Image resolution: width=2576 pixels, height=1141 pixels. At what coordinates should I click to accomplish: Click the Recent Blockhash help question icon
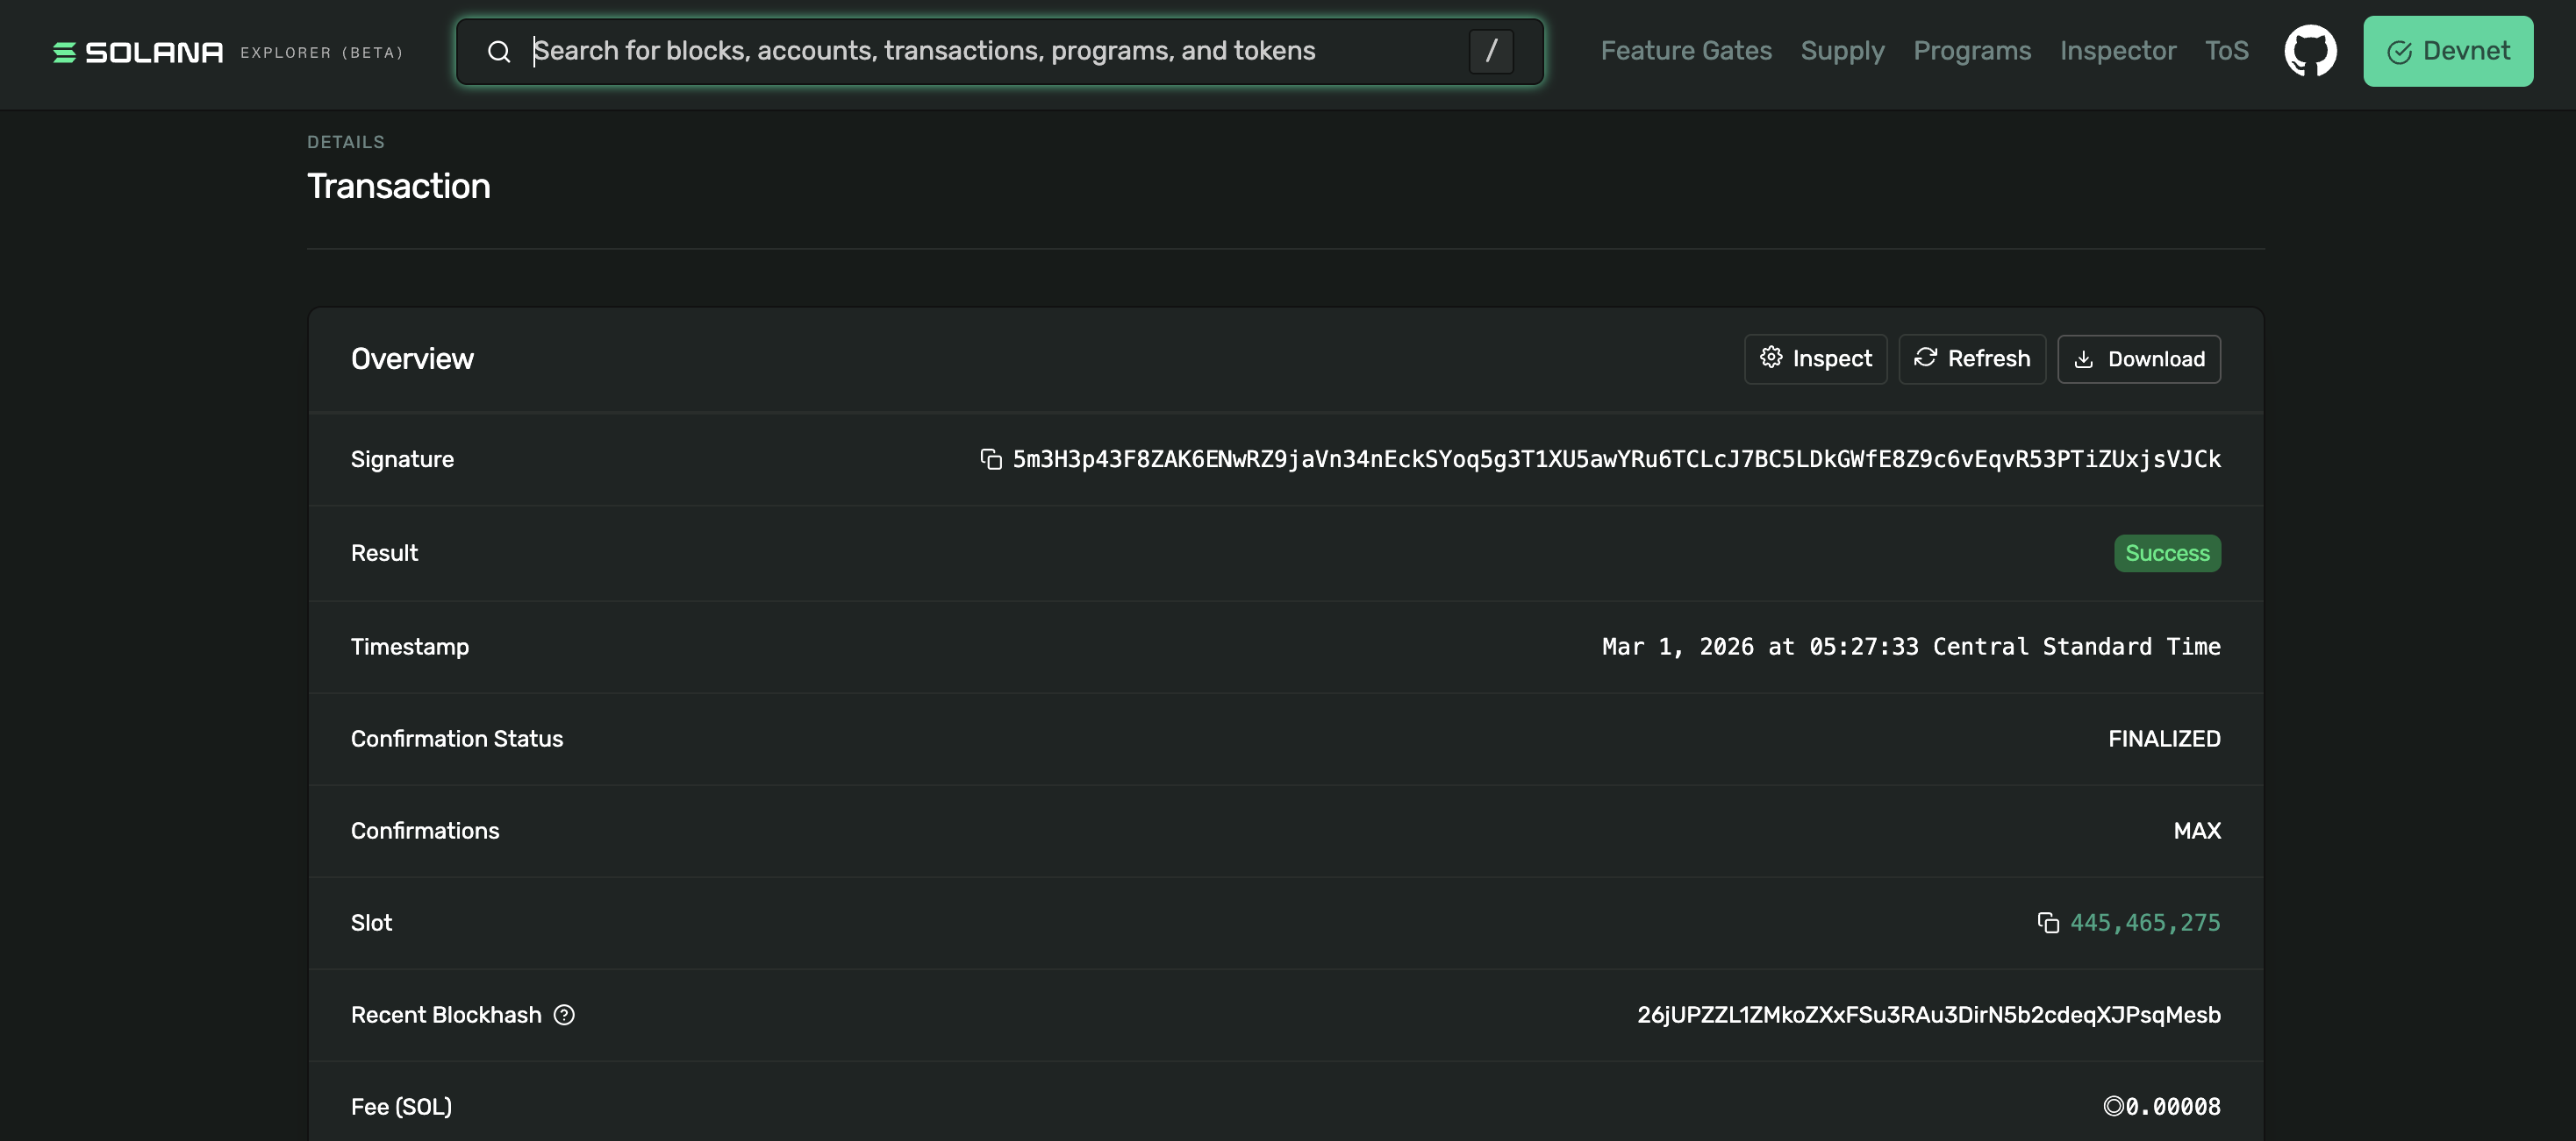tap(564, 1015)
